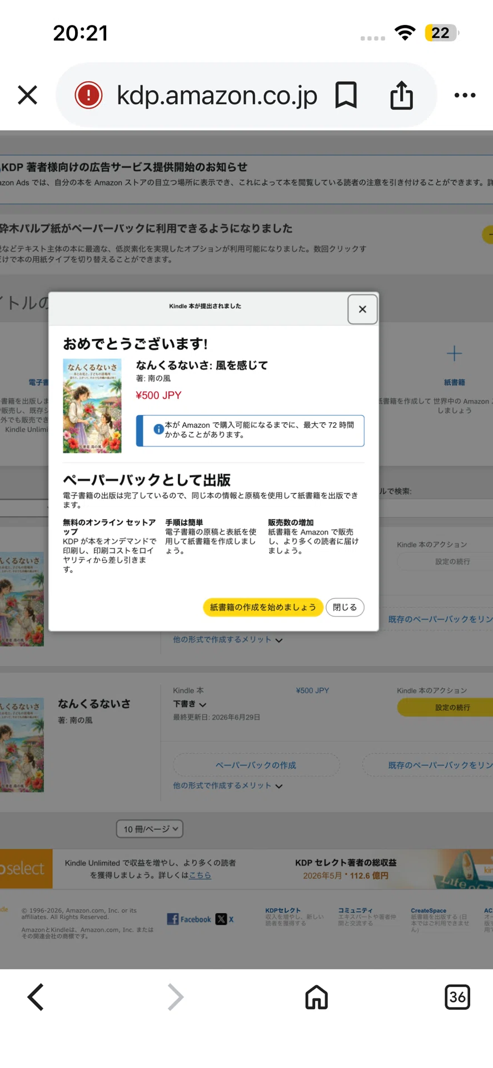The image size is (493, 1068).
Task: Bookmark this page with the bookmark icon
Action: click(x=346, y=95)
